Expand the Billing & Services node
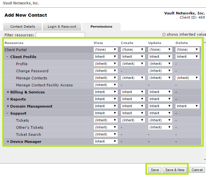Viewport: 206px width, 175px height. (8, 92)
